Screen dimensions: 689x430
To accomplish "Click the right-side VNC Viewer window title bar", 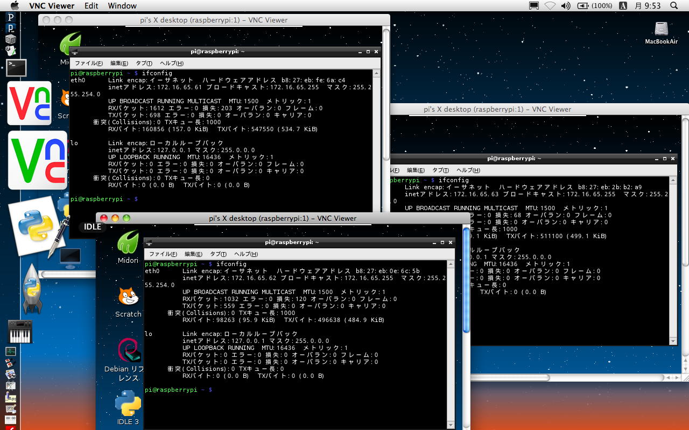I will pyautogui.click(x=539, y=109).
